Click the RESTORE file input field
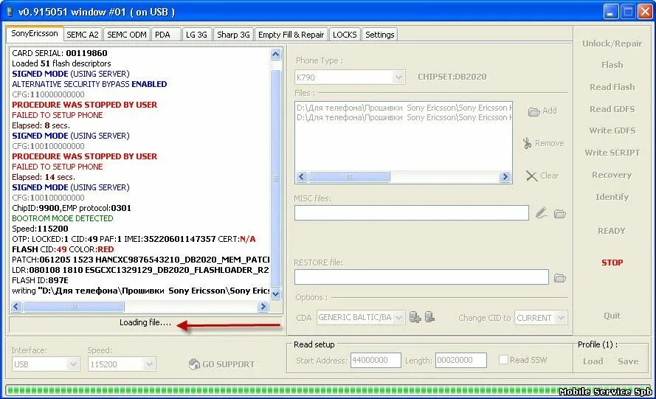Viewport: 656px width, 399px height. (421, 277)
